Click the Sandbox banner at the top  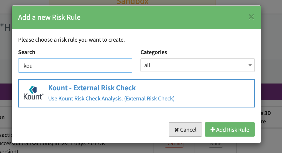[x=132, y=3]
